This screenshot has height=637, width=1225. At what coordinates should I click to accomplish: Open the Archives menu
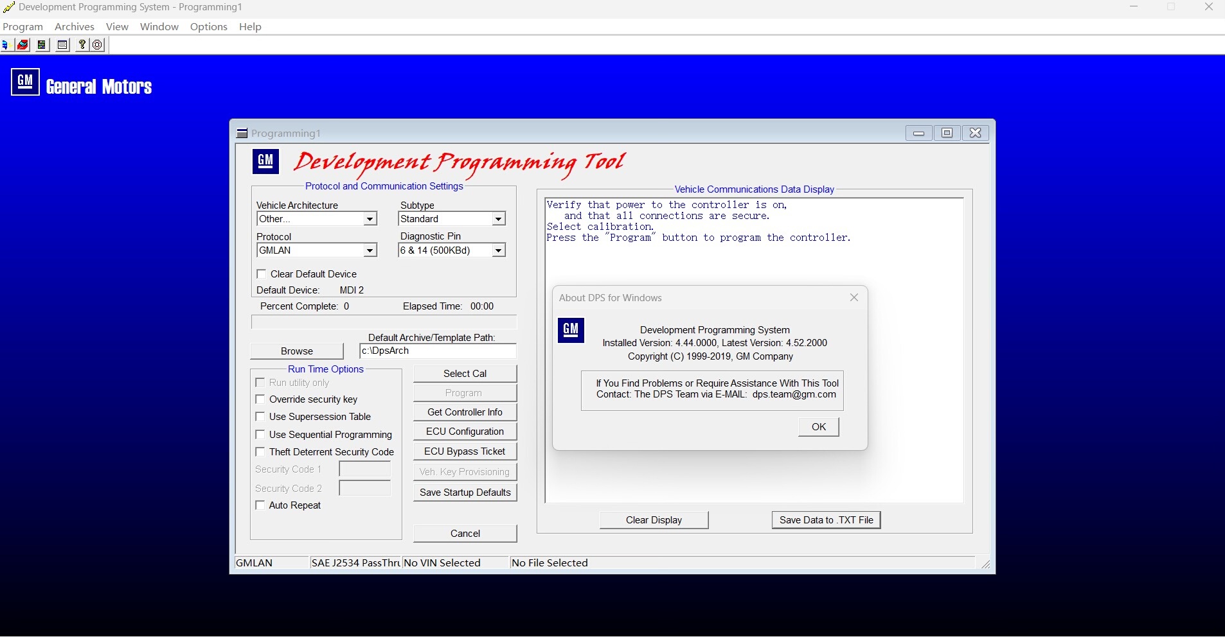coord(74,26)
